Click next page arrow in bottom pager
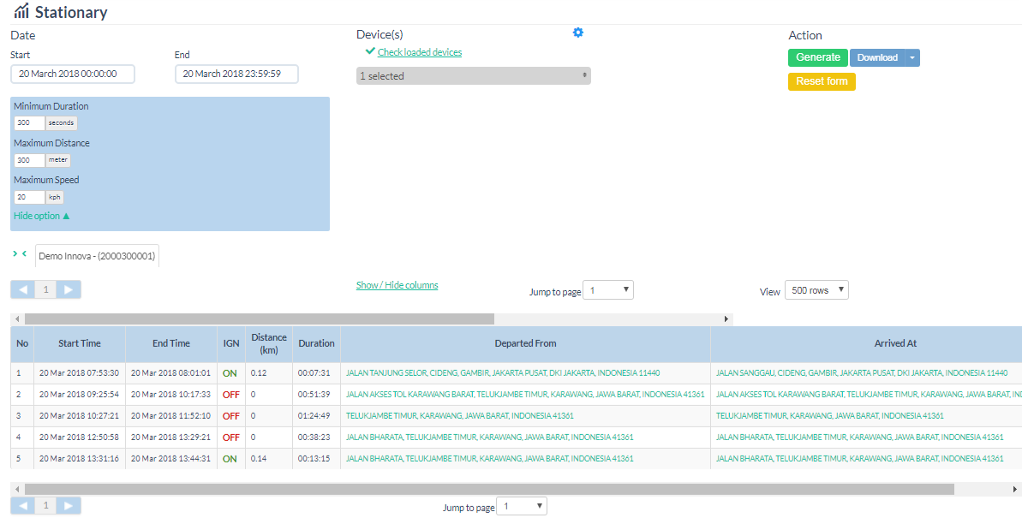This screenshot has height=524, width=1022. 69,505
